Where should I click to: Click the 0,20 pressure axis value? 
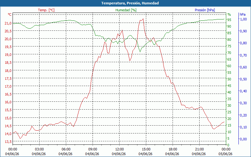(x=243, y=115)
